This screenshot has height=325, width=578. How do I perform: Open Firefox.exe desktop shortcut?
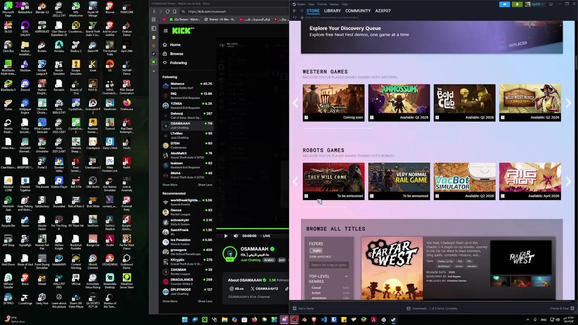[x=126, y=105]
